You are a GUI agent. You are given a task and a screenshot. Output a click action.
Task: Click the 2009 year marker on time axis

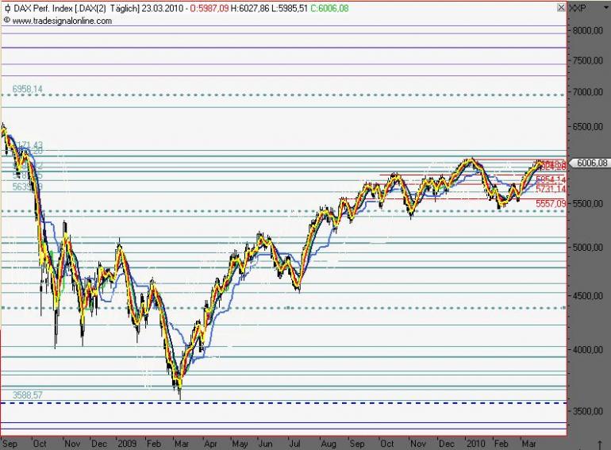[127, 444]
